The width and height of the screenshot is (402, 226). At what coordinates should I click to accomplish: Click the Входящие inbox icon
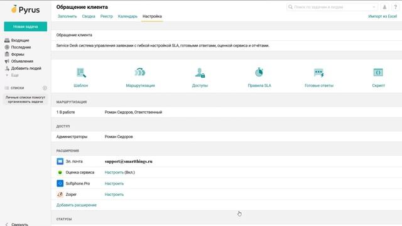click(x=7, y=40)
